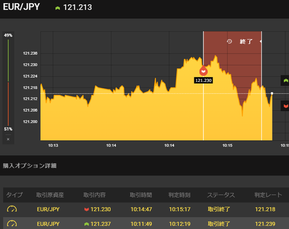289x229 pixels.
Task: Click the 終了 label in the red zone
Action: point(246,41)
